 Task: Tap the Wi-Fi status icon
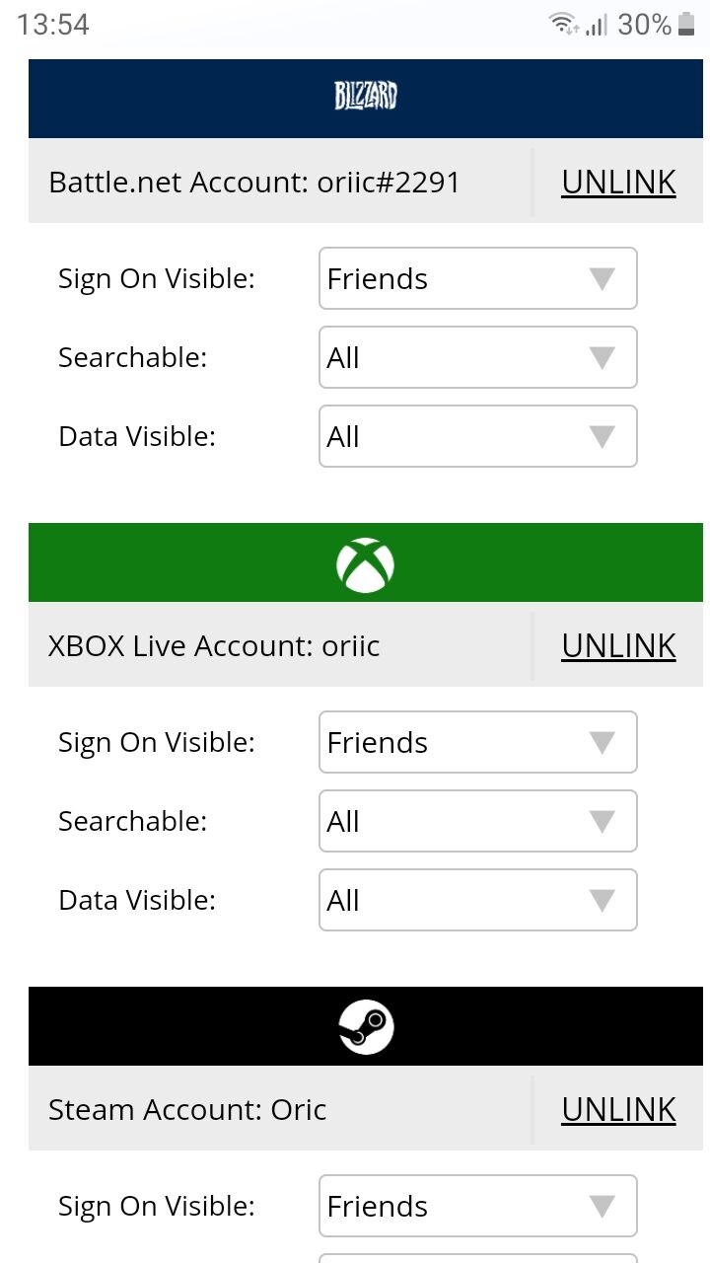click(564, 24)
